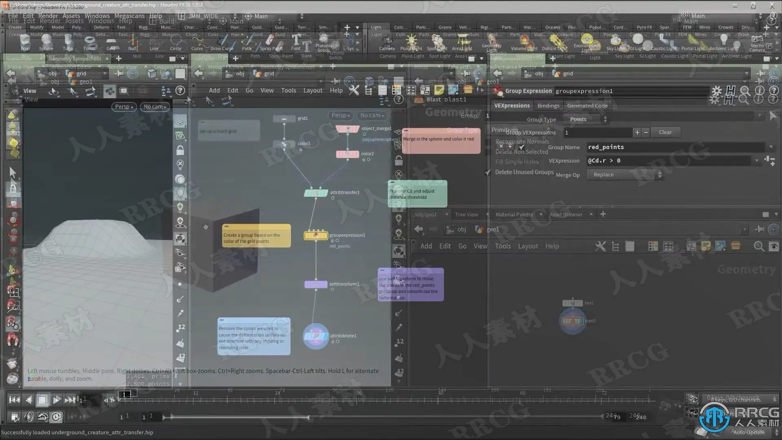Toggle display flag on attribdelete1 node
Viewport: 782px width, 440px height.
(326, 336)
